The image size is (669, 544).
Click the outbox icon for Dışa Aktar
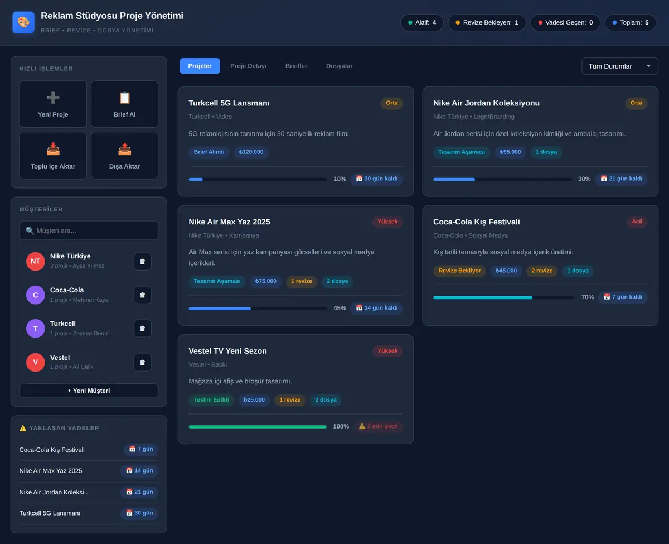click(x=124, y=149)
